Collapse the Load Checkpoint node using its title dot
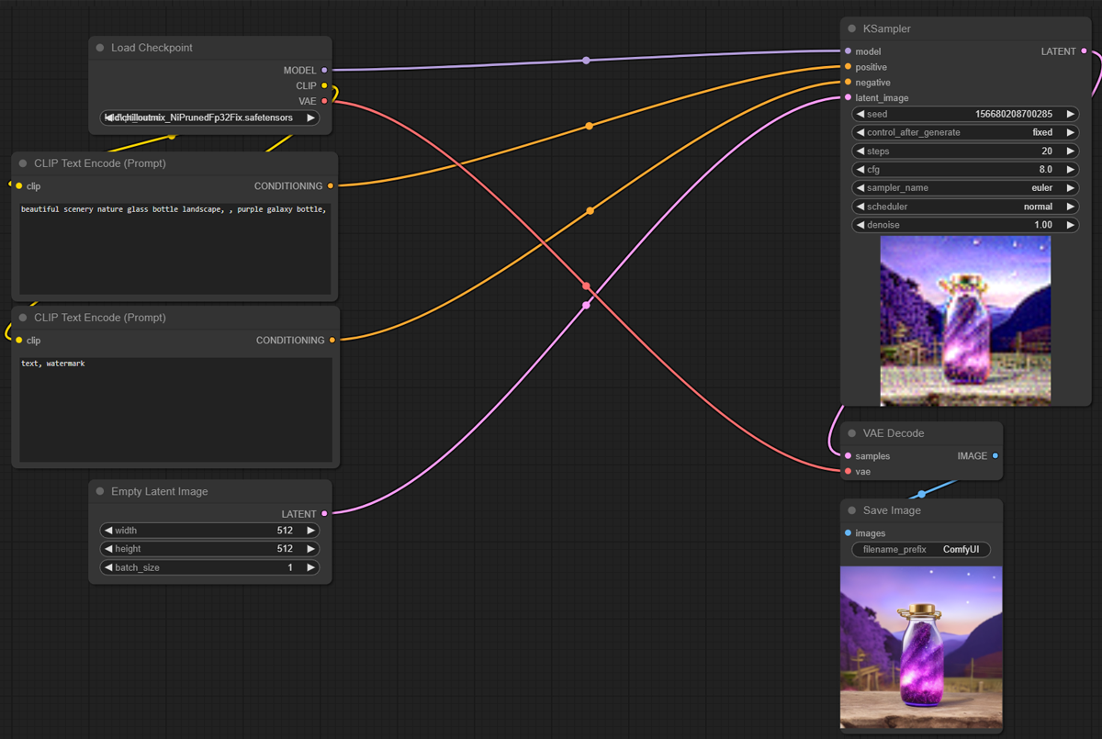1102x739 pixels. pyautogui.click(x=100, y=48)
